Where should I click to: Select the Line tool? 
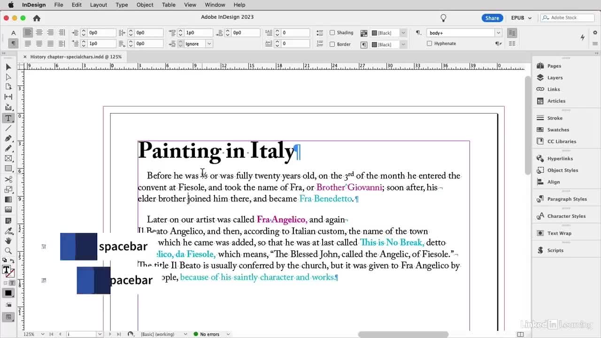[8, 128]
